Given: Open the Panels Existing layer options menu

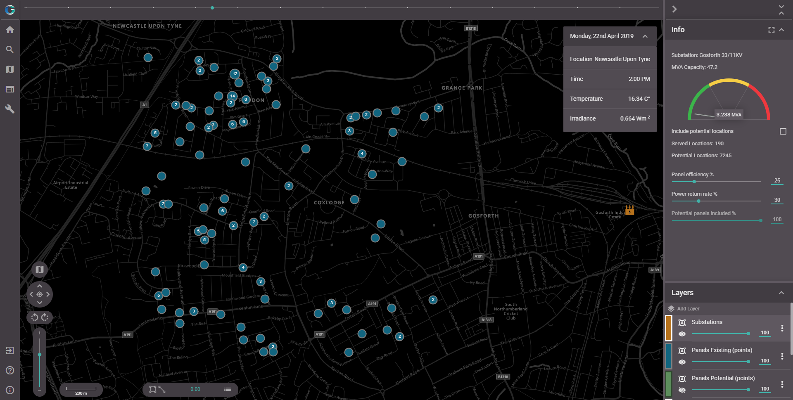Looking at the screenshot, I should click(782, 356).
